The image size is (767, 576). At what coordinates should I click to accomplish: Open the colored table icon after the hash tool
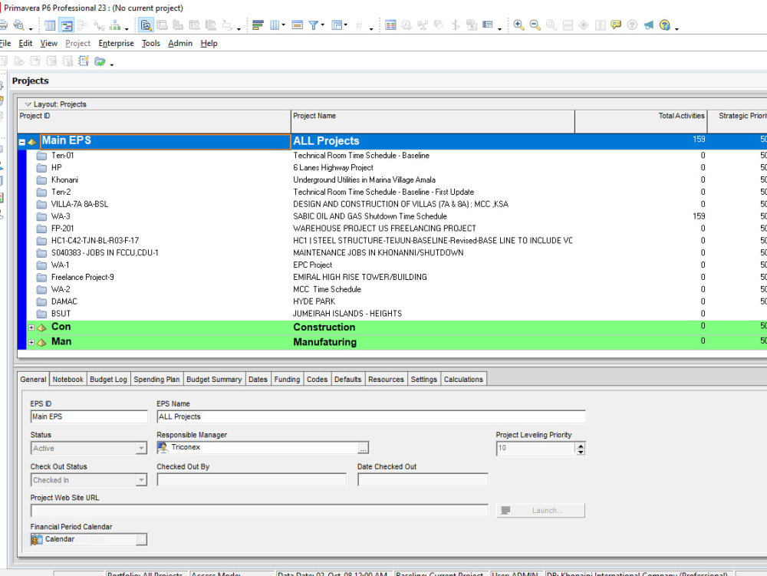[390, 25]
